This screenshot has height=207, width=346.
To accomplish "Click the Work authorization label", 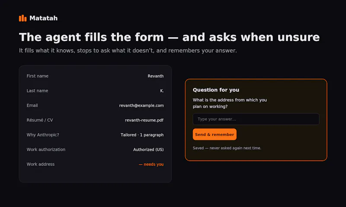I will (46, 150).
